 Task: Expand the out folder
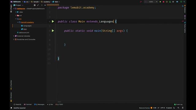coord(16,16)
